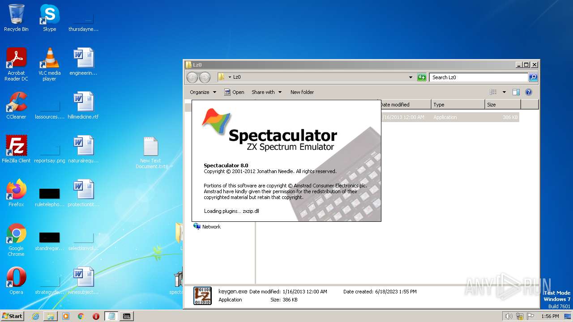Launch Skype from the desktop

[49, 18]
